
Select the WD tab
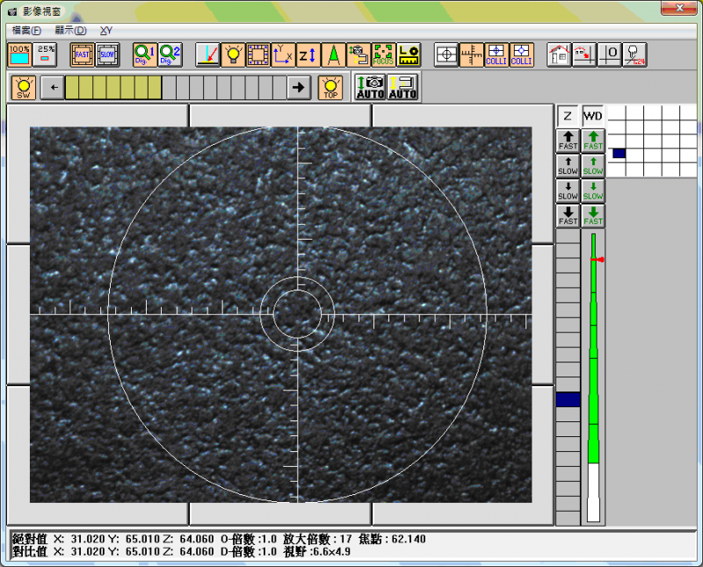[x=592, y=117]
